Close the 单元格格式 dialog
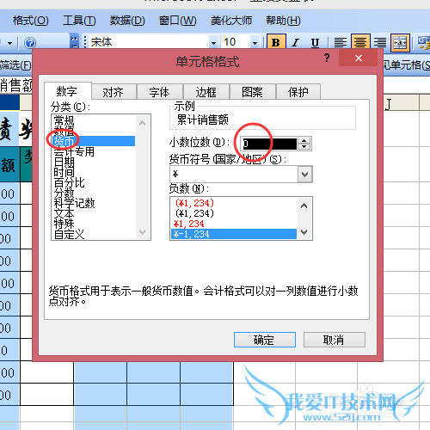The width and height of the screenshot is (430, 430). pyautogui.click(x=359, y=58)
